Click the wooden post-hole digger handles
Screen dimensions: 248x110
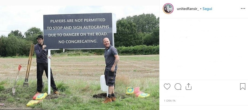(29, 65)
